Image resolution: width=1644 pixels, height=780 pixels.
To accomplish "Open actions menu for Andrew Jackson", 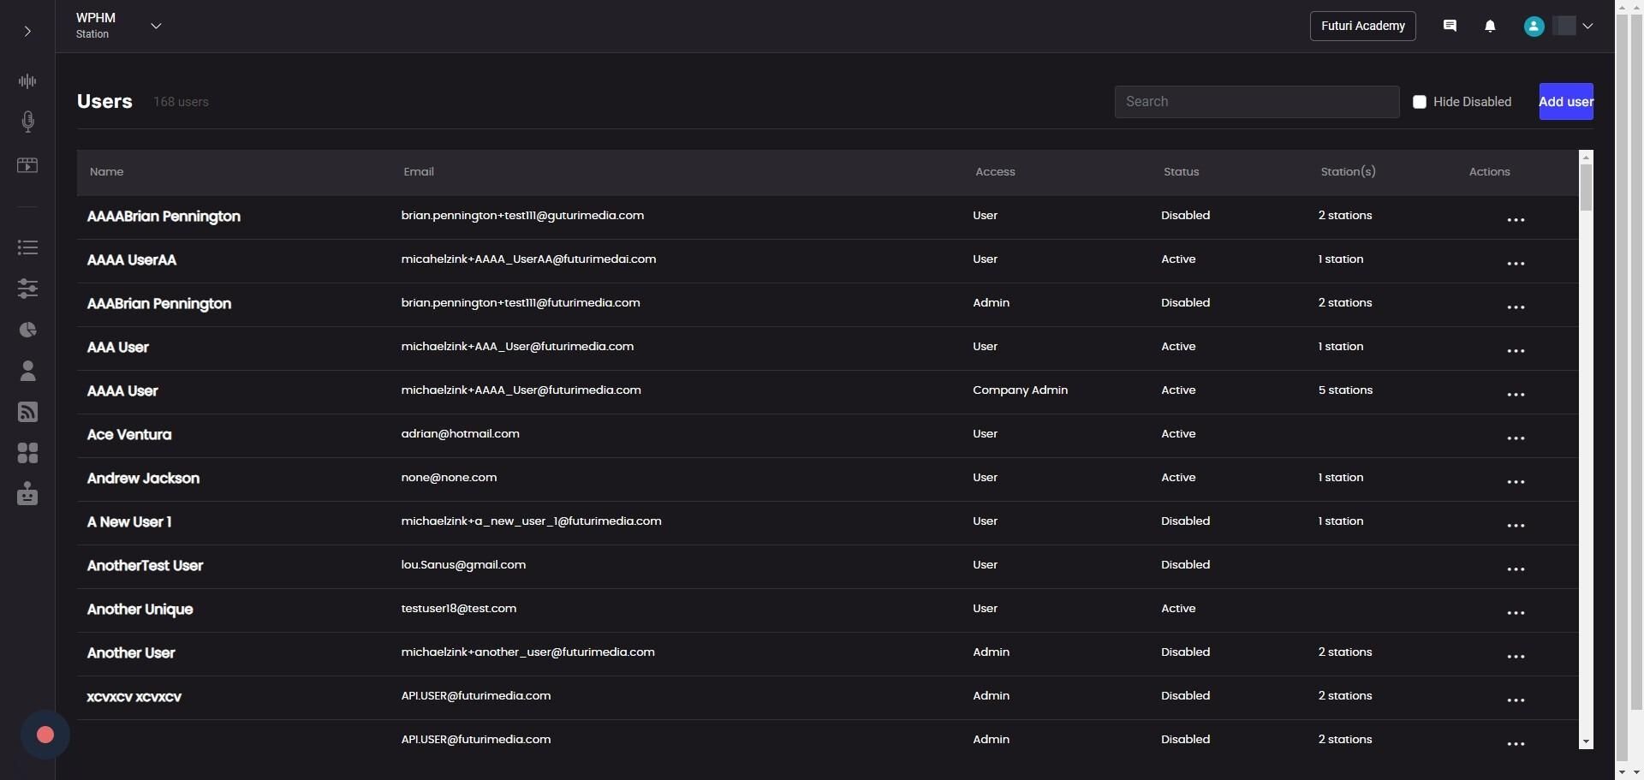I will [1516, 482].
